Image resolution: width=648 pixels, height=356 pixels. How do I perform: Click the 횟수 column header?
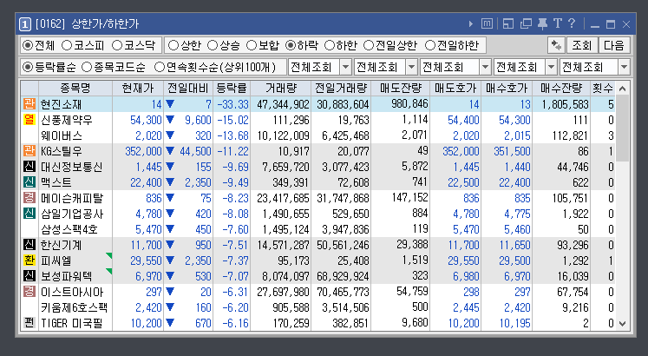click(x=603, y=88)
